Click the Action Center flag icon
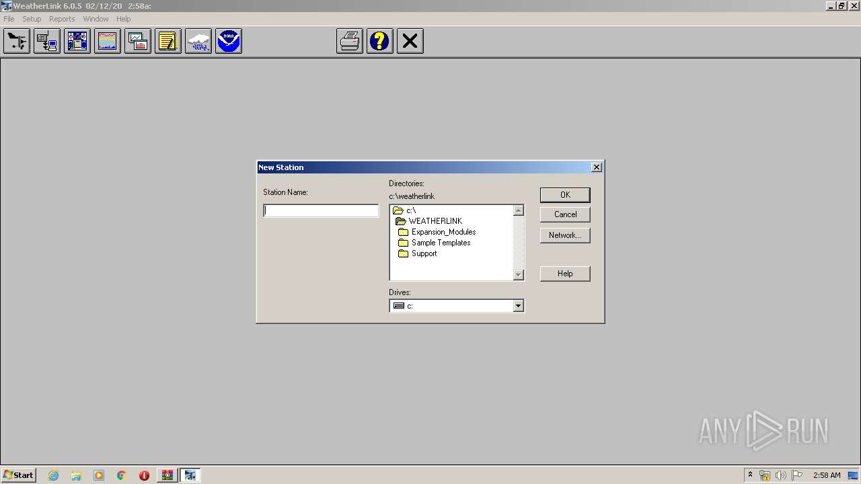The height and width of the screenshot is (484, 861). [x=797, y=475]
